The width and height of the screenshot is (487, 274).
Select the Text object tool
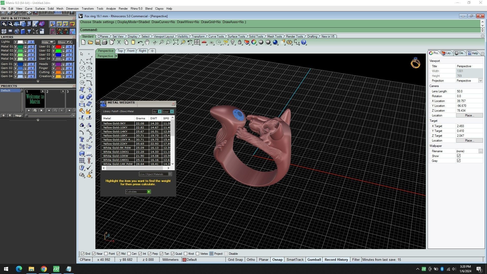pyautogui.click(x=82, y=139)
